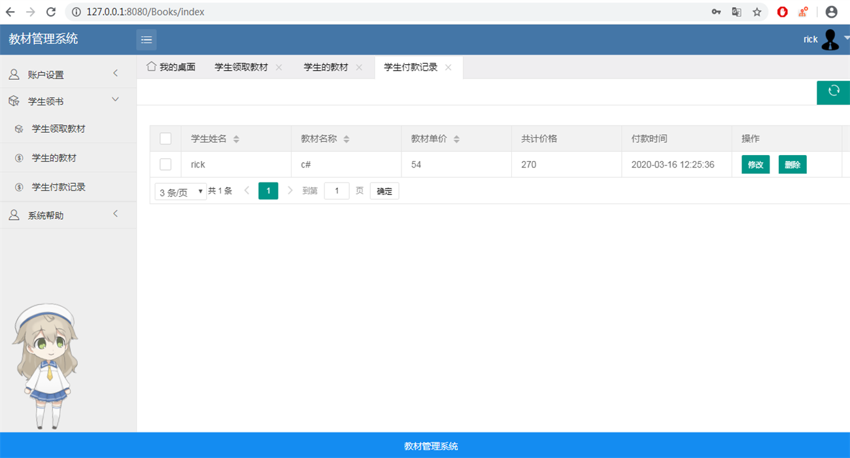This screenshot has height=458, width=850.
Task: Tick the checkbox for the rick row
Action: [165, 164]
